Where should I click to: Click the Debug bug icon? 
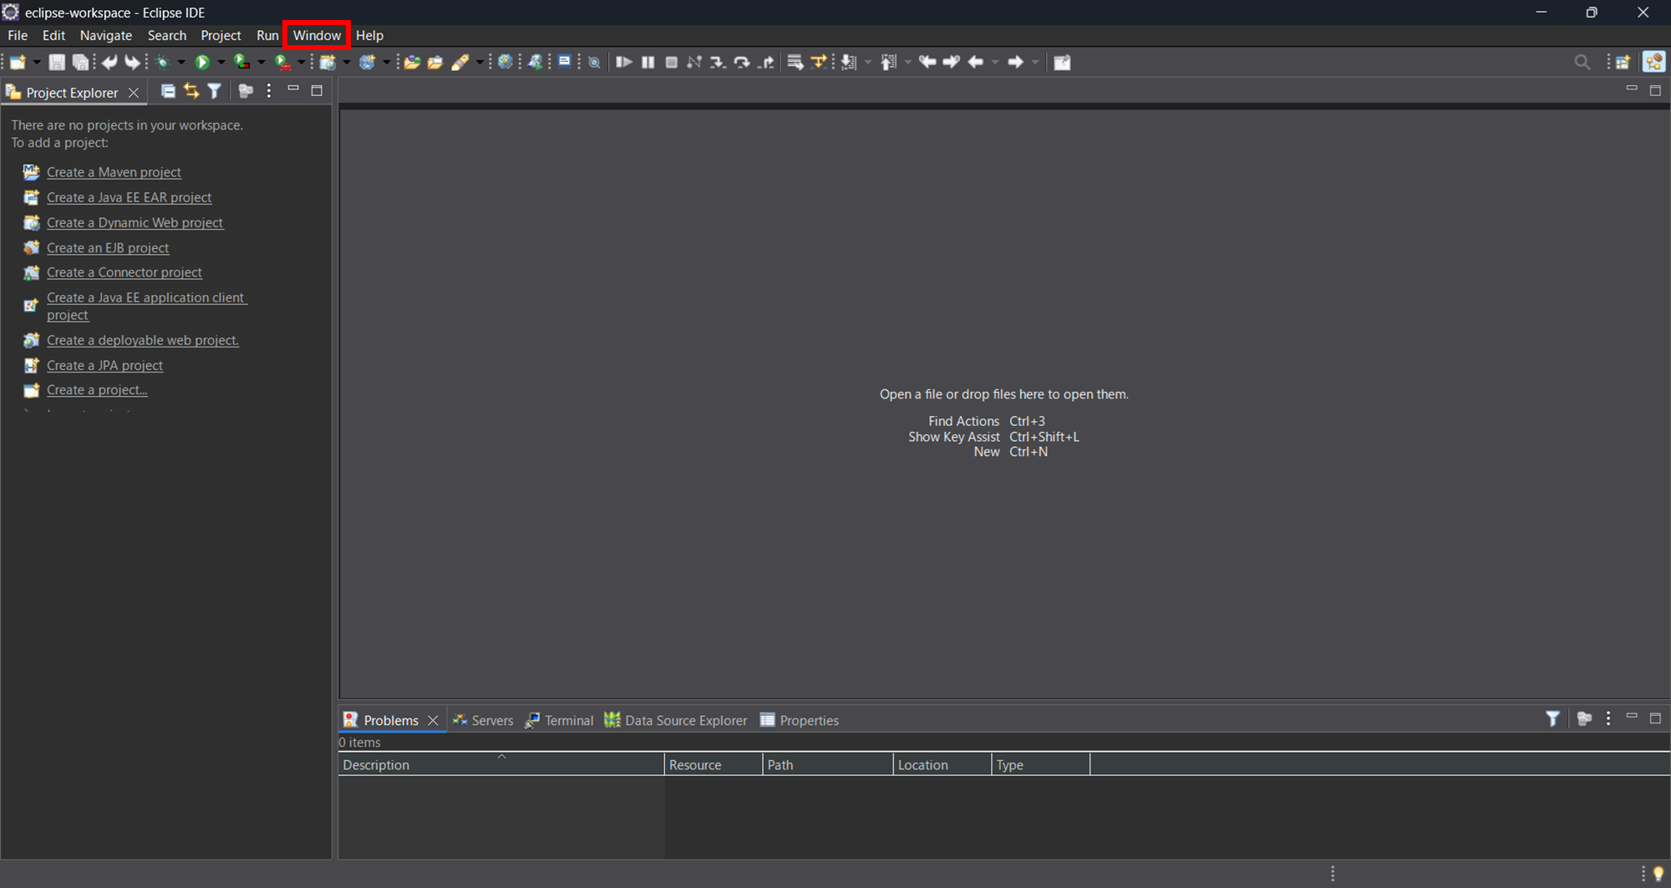click(163, 62)
